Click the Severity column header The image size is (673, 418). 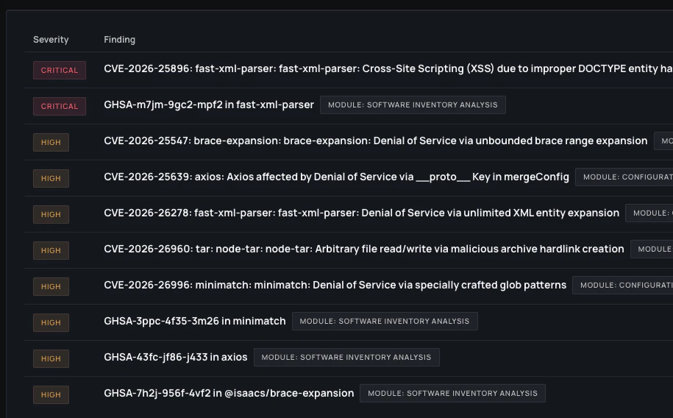[x=51, y=40]
